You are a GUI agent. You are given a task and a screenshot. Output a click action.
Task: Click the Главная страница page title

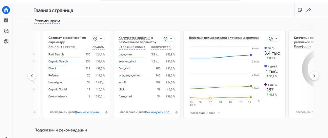[53, 10]
